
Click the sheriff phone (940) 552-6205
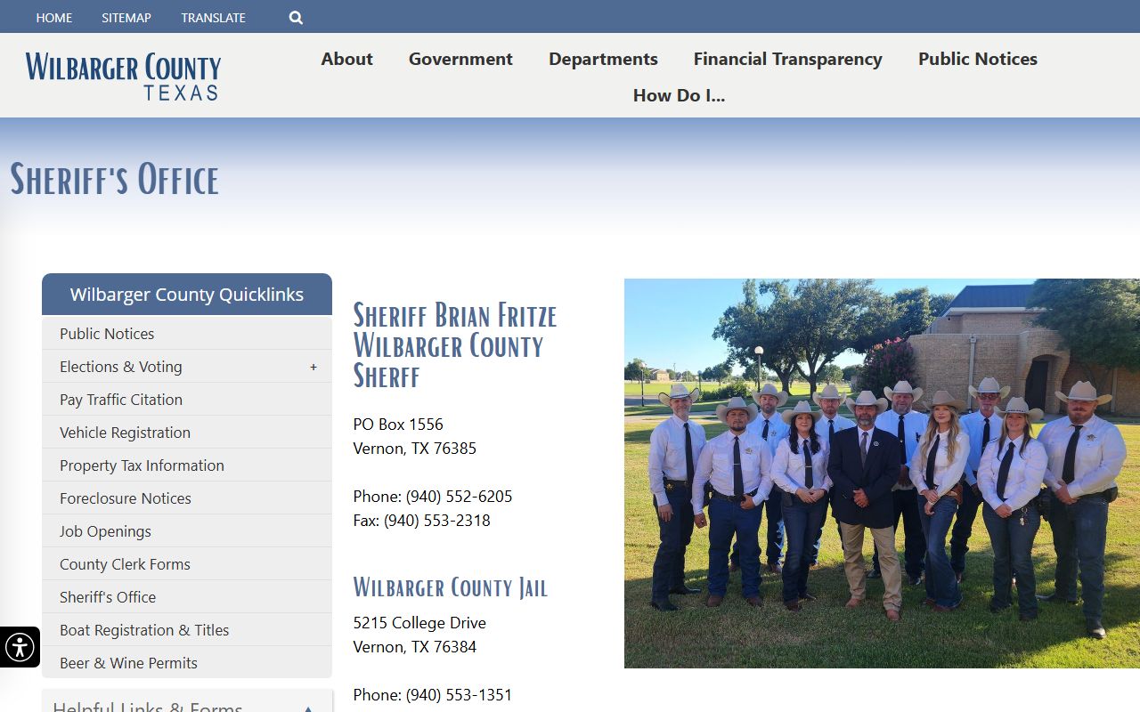460,497
